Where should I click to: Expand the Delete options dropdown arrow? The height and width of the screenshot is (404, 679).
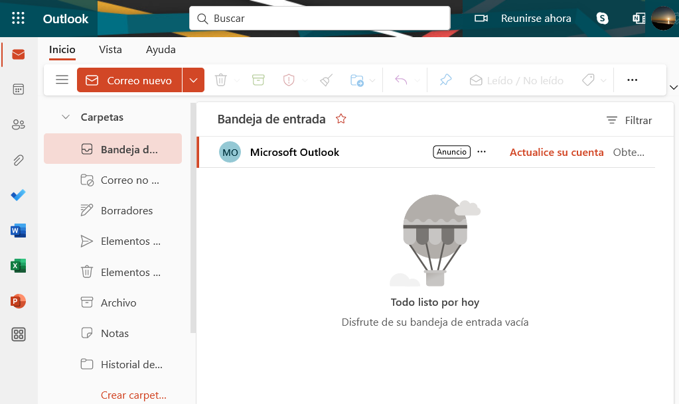point(236,80)
